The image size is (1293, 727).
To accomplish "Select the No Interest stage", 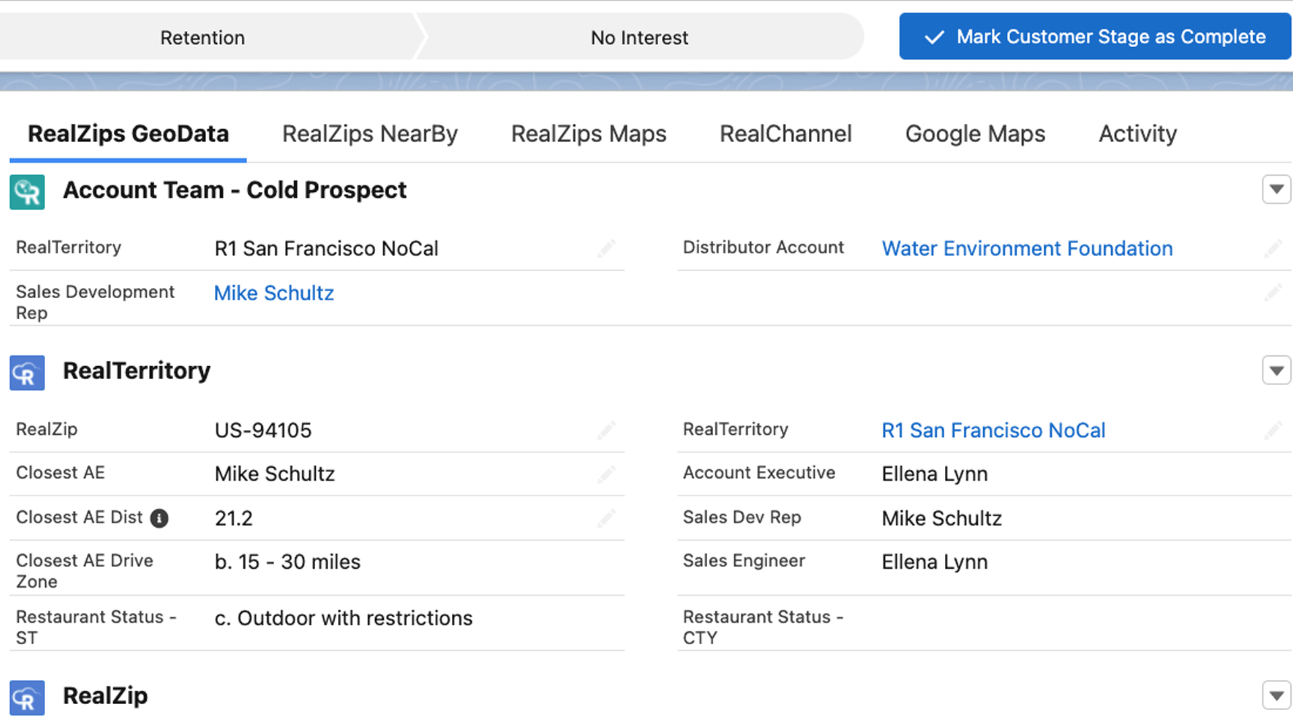I will tap(639, 37).
